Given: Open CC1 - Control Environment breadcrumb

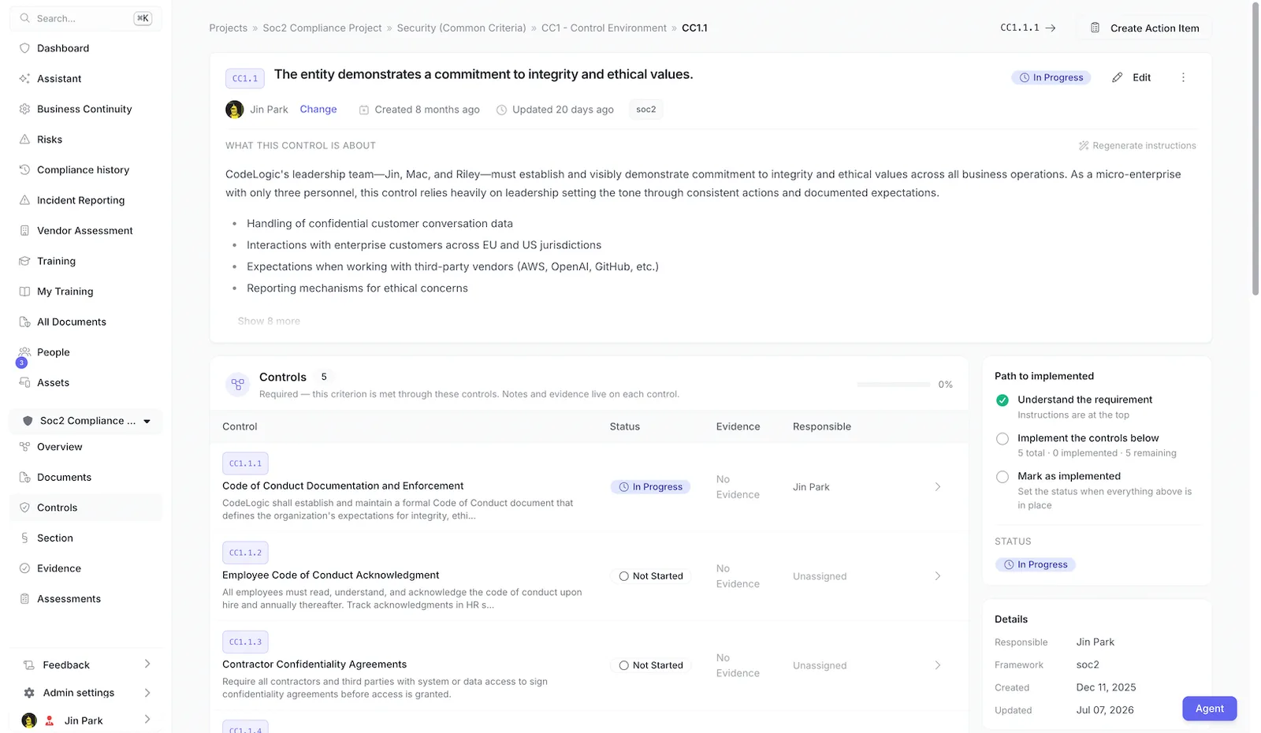Looking at the screenshot, I should tap(604, 28).
